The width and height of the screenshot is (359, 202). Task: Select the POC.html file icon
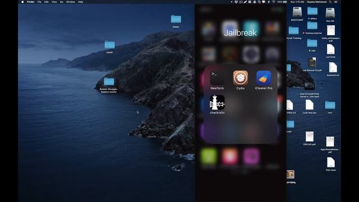point(330,163)
